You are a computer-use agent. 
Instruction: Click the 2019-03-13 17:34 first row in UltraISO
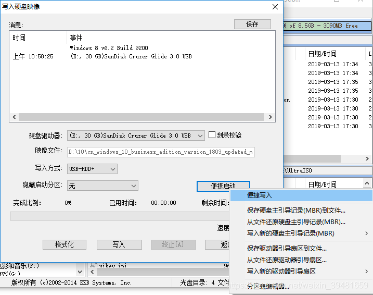click(333, 64)
